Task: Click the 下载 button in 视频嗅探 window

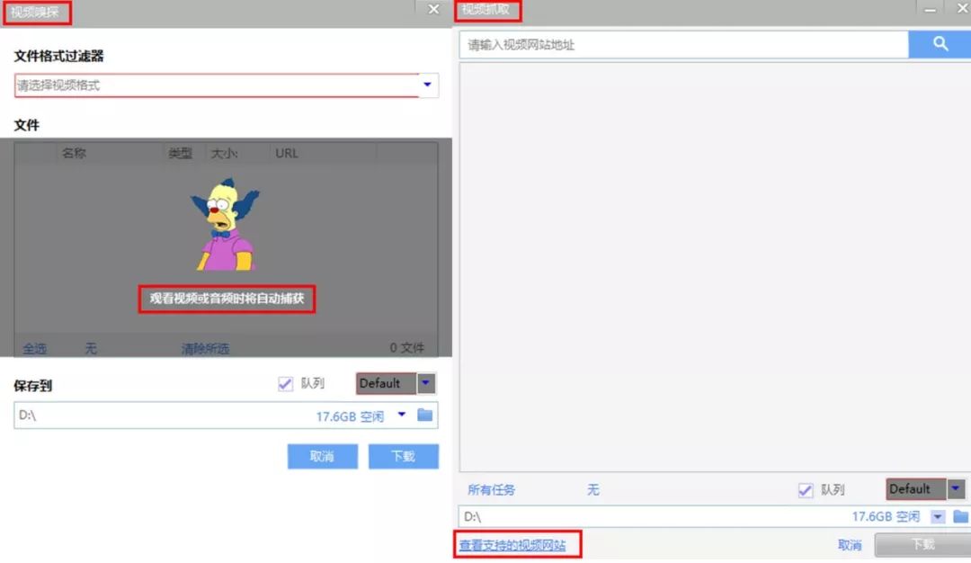Action: click(404, 457)
